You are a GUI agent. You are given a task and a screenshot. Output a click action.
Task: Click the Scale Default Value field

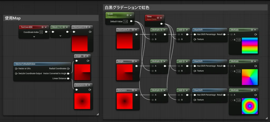coord(126,21)
